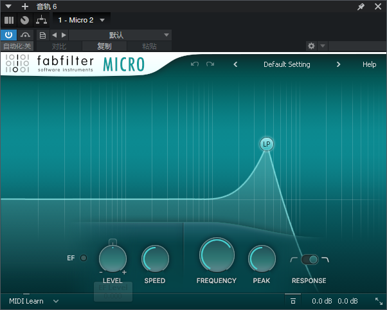Click the PEAK knob
This screenshot has width=387, height=310.
click(262, 259)
